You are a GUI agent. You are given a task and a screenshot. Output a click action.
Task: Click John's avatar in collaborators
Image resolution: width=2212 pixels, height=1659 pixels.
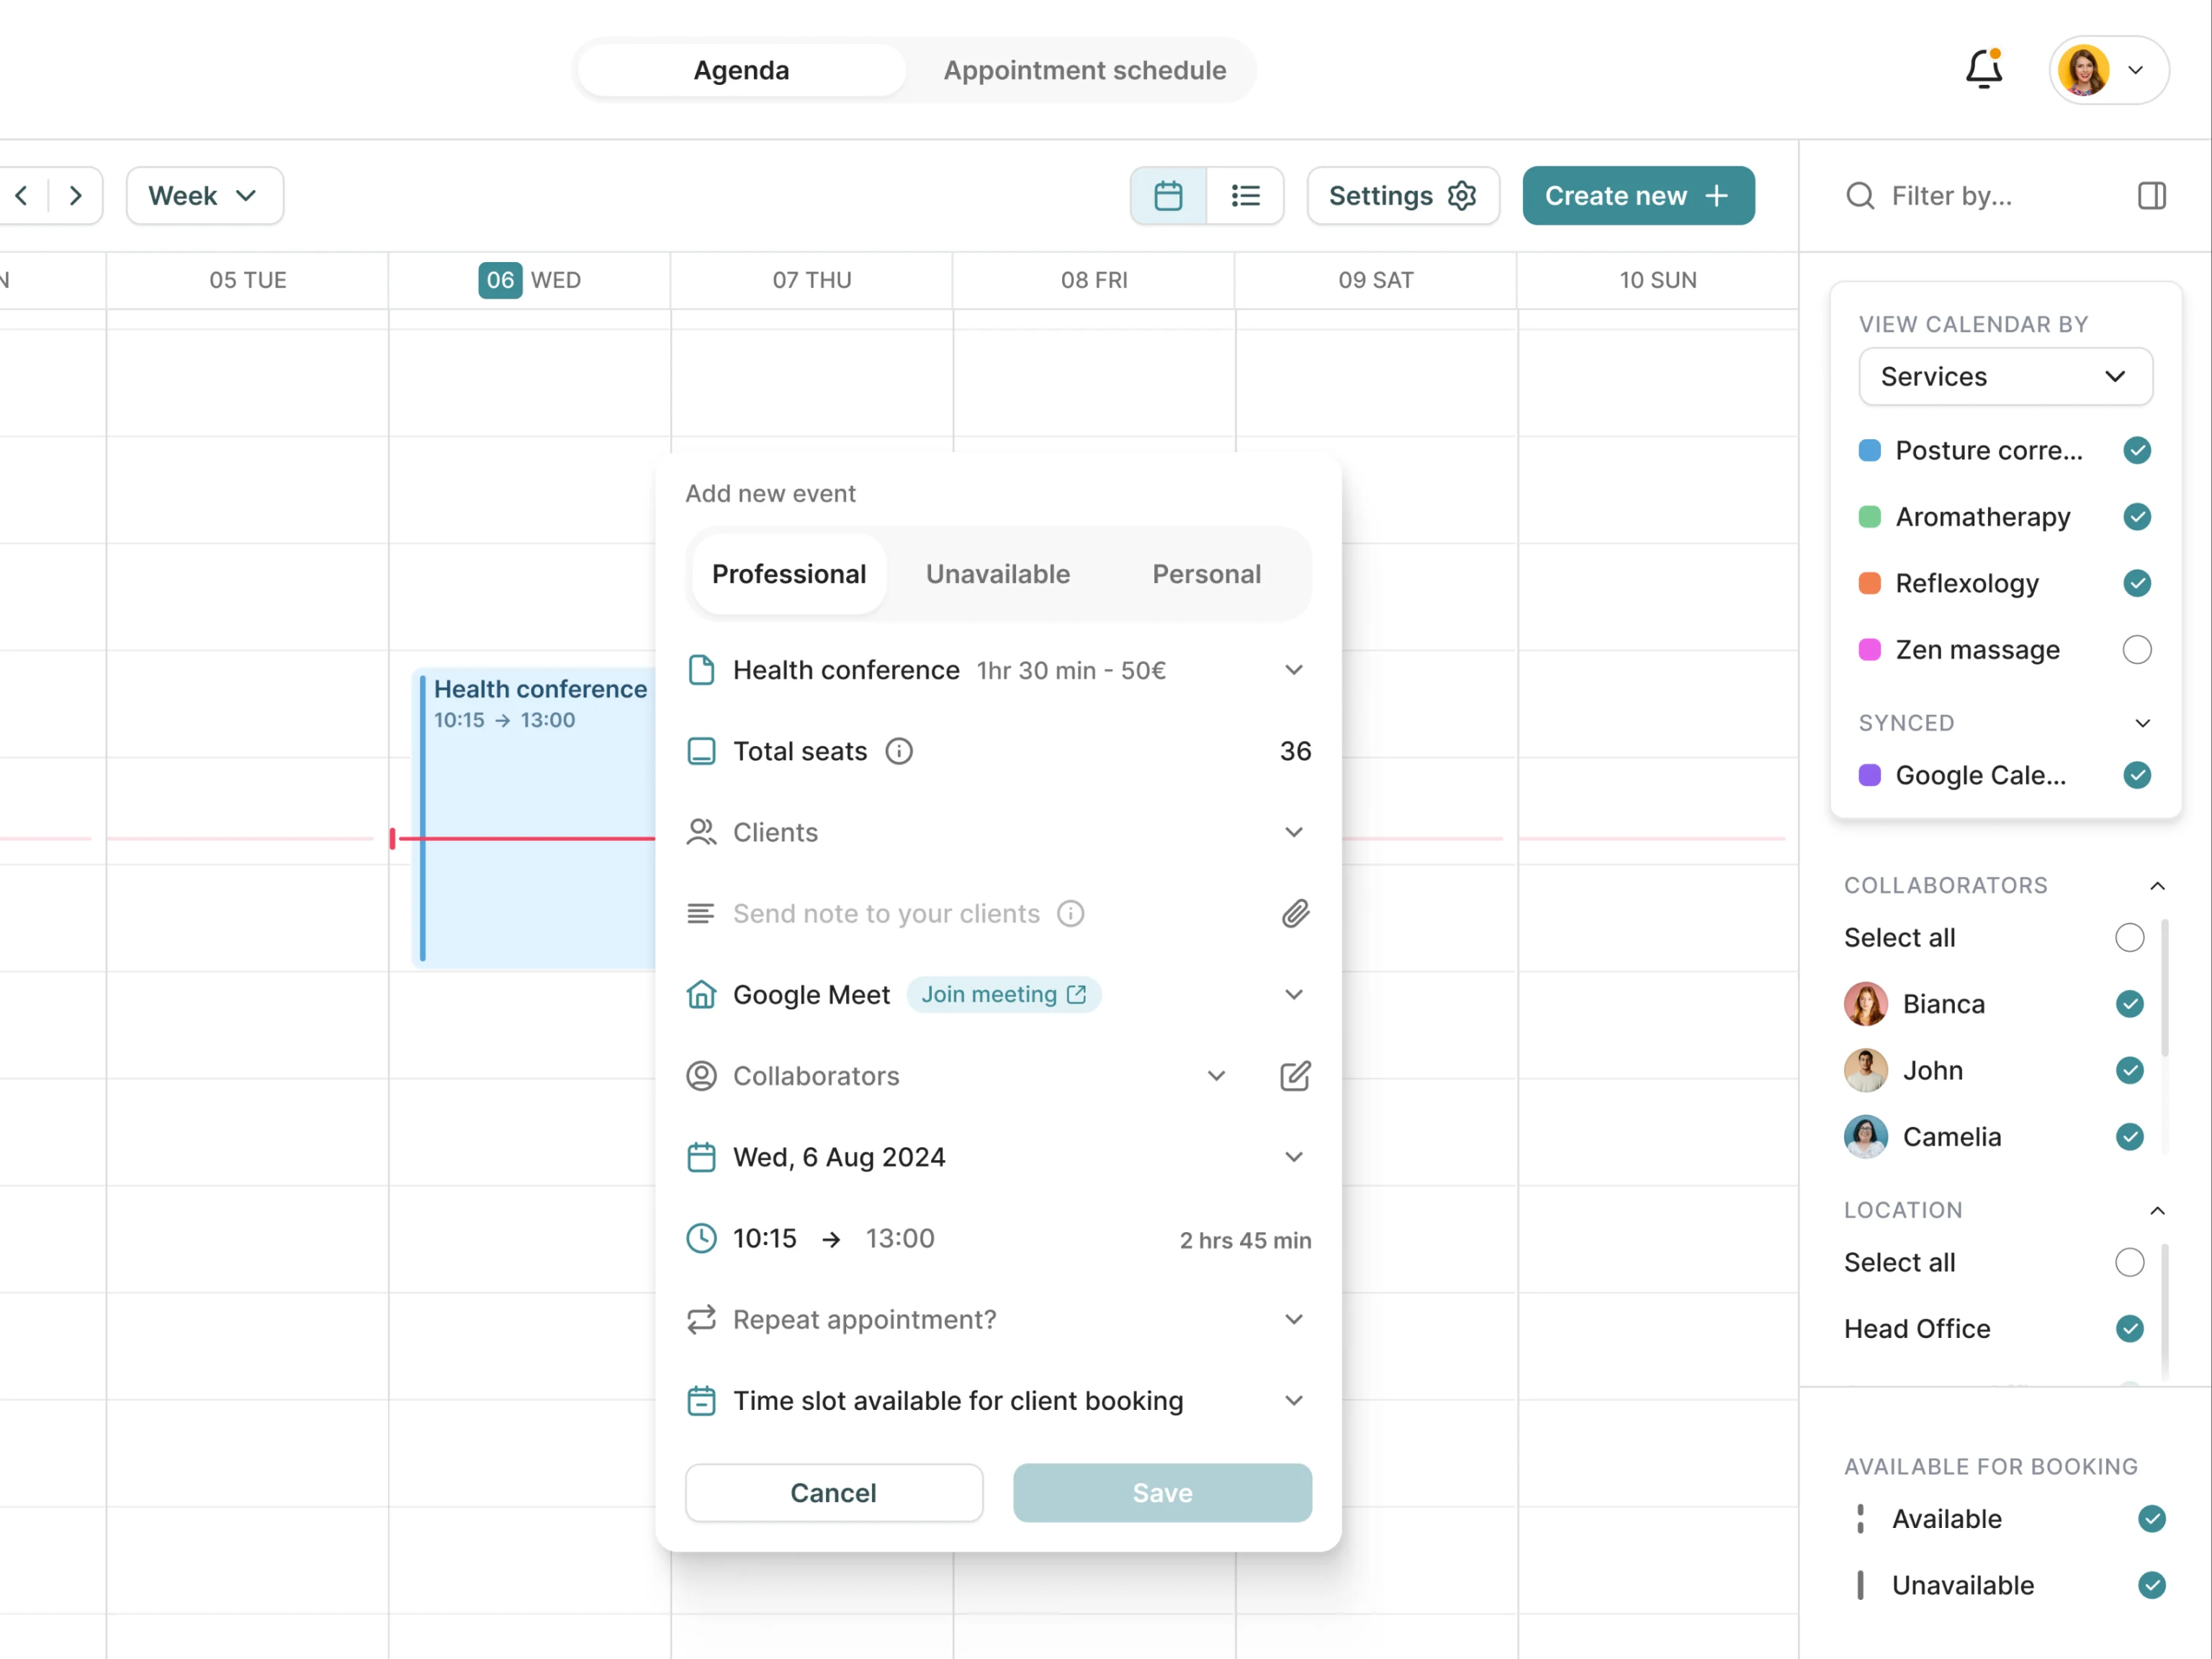[x=1866, y=1070]
